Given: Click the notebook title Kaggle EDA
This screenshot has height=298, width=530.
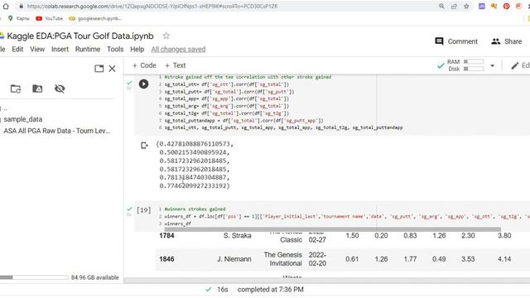Looking at the screenshot, I should 80,36.
